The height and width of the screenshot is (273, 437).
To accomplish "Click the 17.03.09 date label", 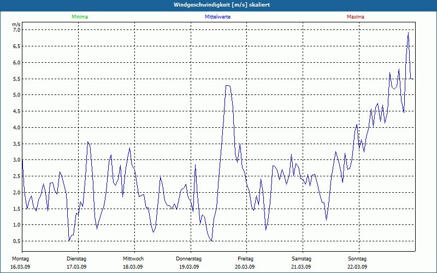I will tap(76, 267).
